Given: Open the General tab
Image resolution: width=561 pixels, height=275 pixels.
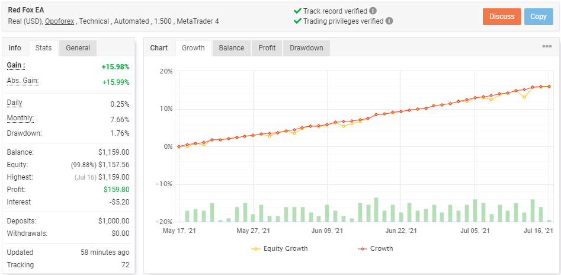Looking at the screenshot, I should click(x=78, y=48).
